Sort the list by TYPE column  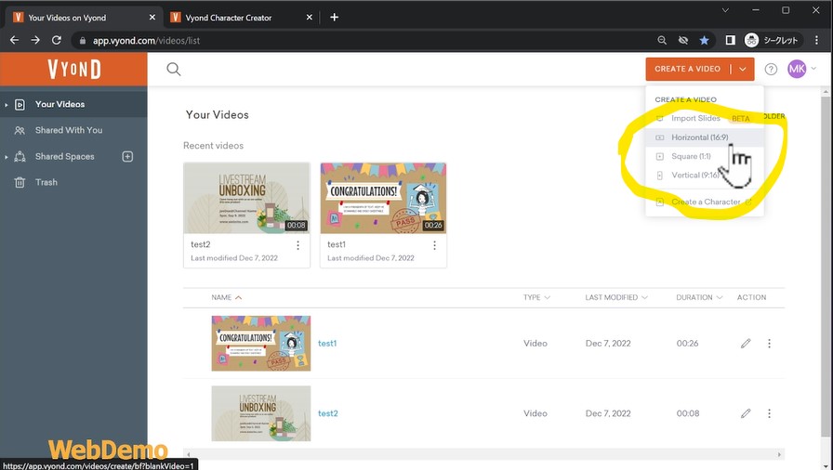pyautogui.click(x=536, y=297)
